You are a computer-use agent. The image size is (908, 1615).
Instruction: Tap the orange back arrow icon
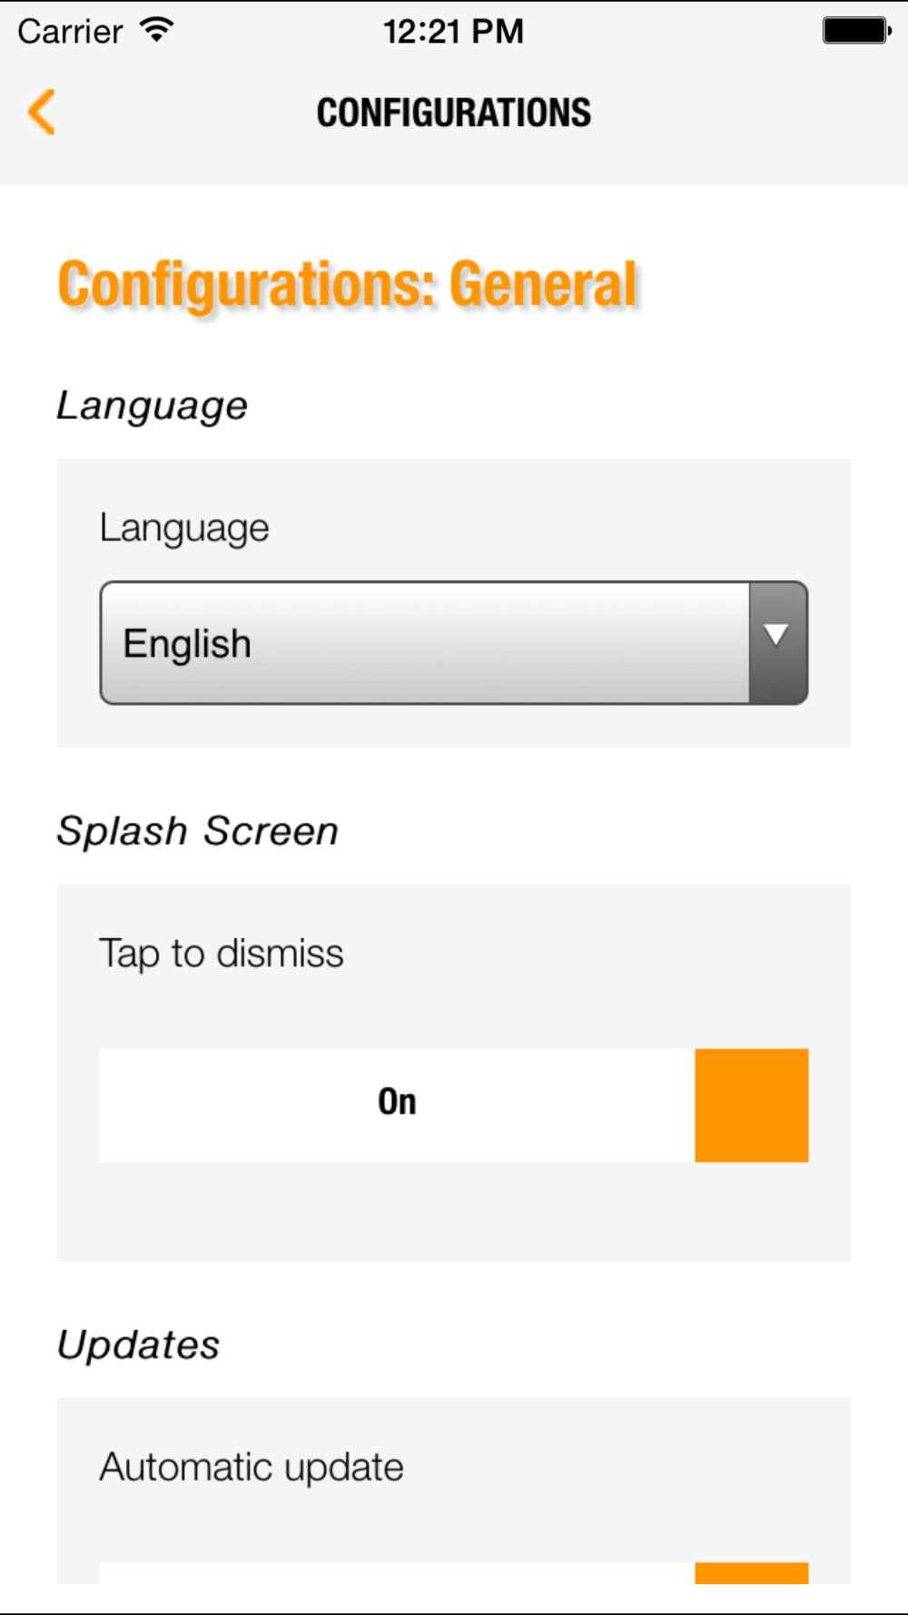point(42,112)
